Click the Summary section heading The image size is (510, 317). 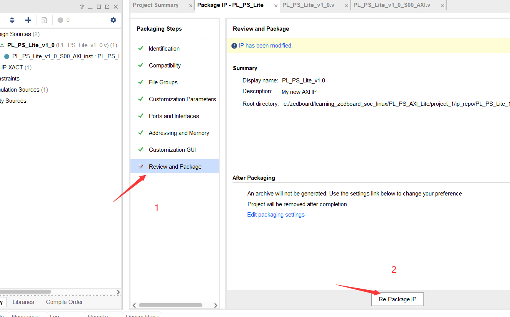click(245, 68)
